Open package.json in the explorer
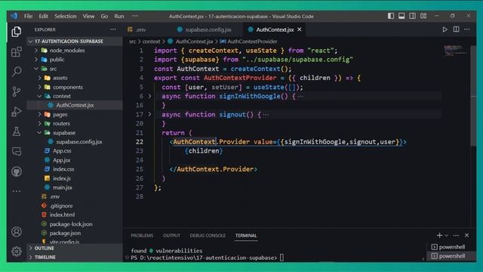 coord(65,233)
